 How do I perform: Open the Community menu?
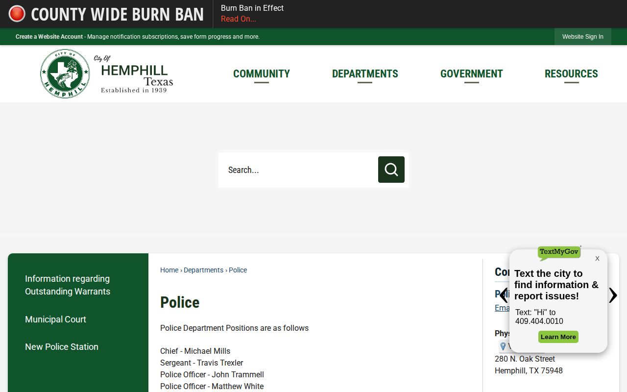(262, 73)
